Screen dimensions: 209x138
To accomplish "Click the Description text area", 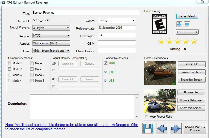I will (x=82, y=107).
